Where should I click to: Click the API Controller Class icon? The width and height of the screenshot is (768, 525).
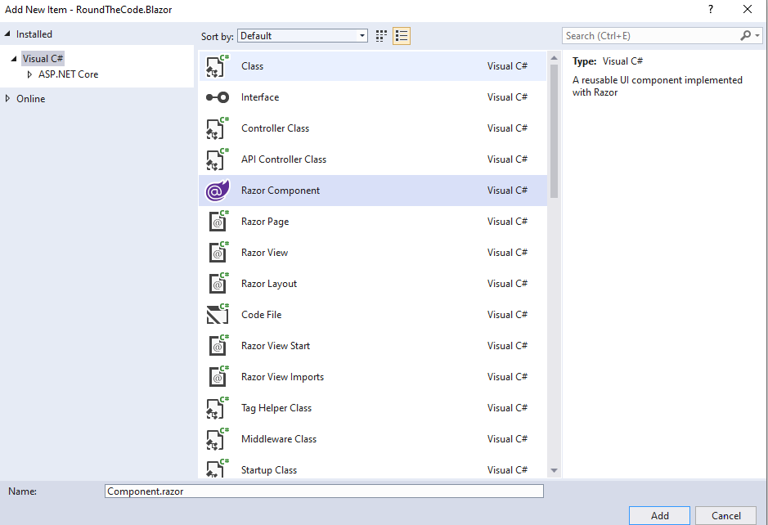click(217, 159)
